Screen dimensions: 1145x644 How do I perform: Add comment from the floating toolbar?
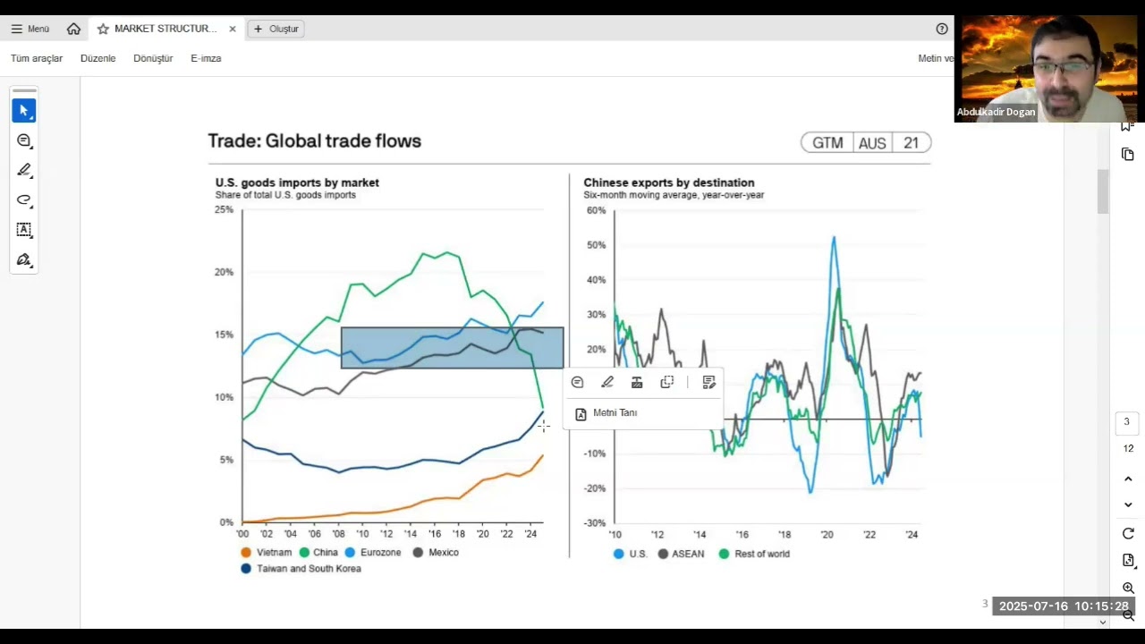point(577,383)
